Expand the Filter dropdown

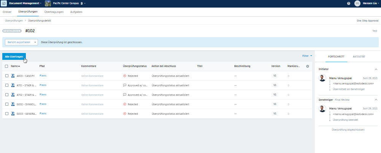click(307, 56)
